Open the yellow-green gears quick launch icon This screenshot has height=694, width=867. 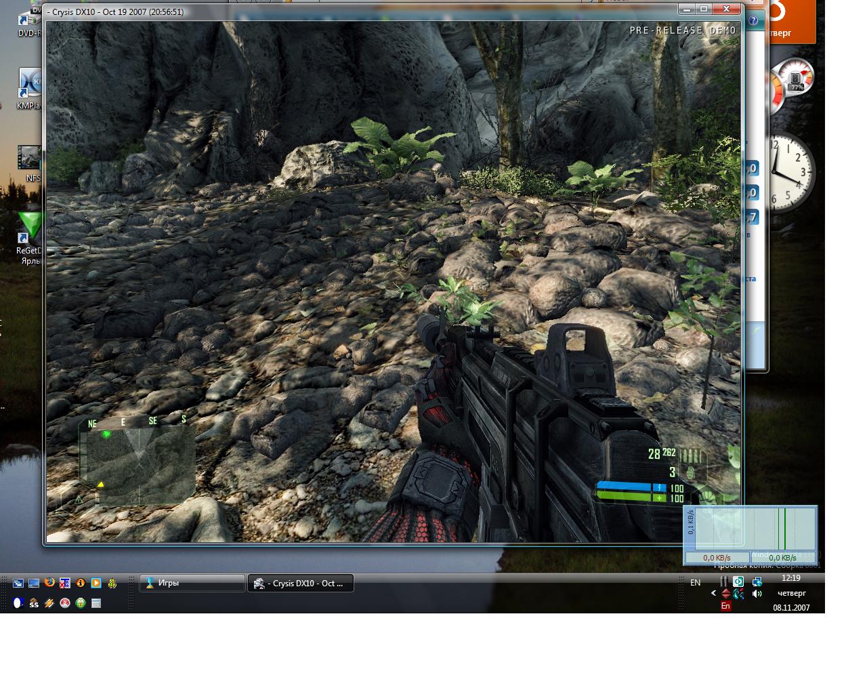coord(112,583)
